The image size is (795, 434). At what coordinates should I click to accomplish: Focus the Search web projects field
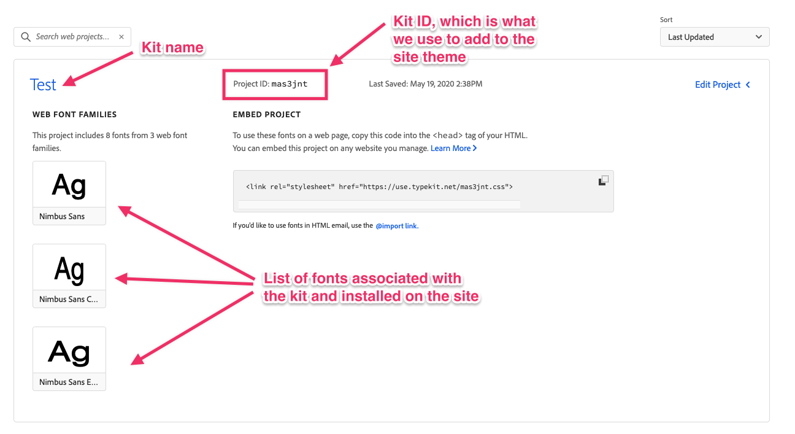click(72, 37)
